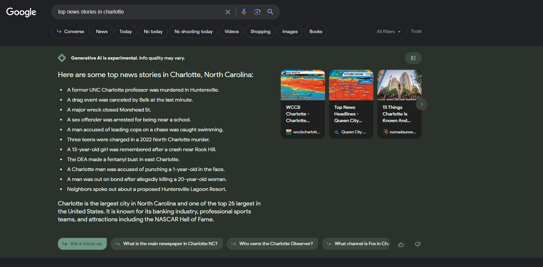Expand the All filters dropdown
This screenshot has width=543, height=267.
tap(389, 31)
